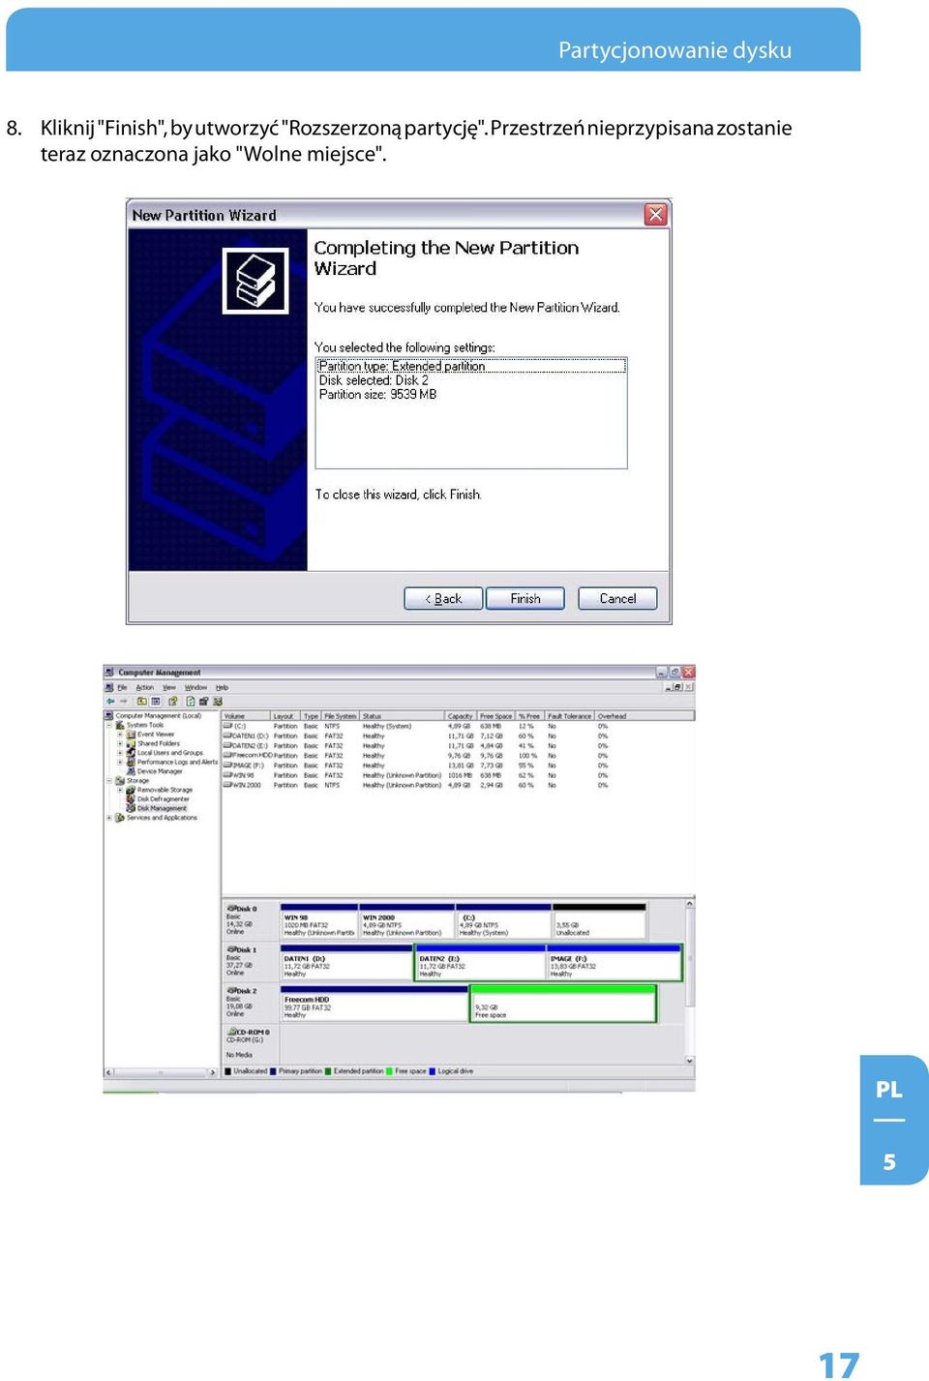This screenshot has width=929, height=1381.
Task: Click Finish in the New Partition Wizard
Action: coord(525,598)
